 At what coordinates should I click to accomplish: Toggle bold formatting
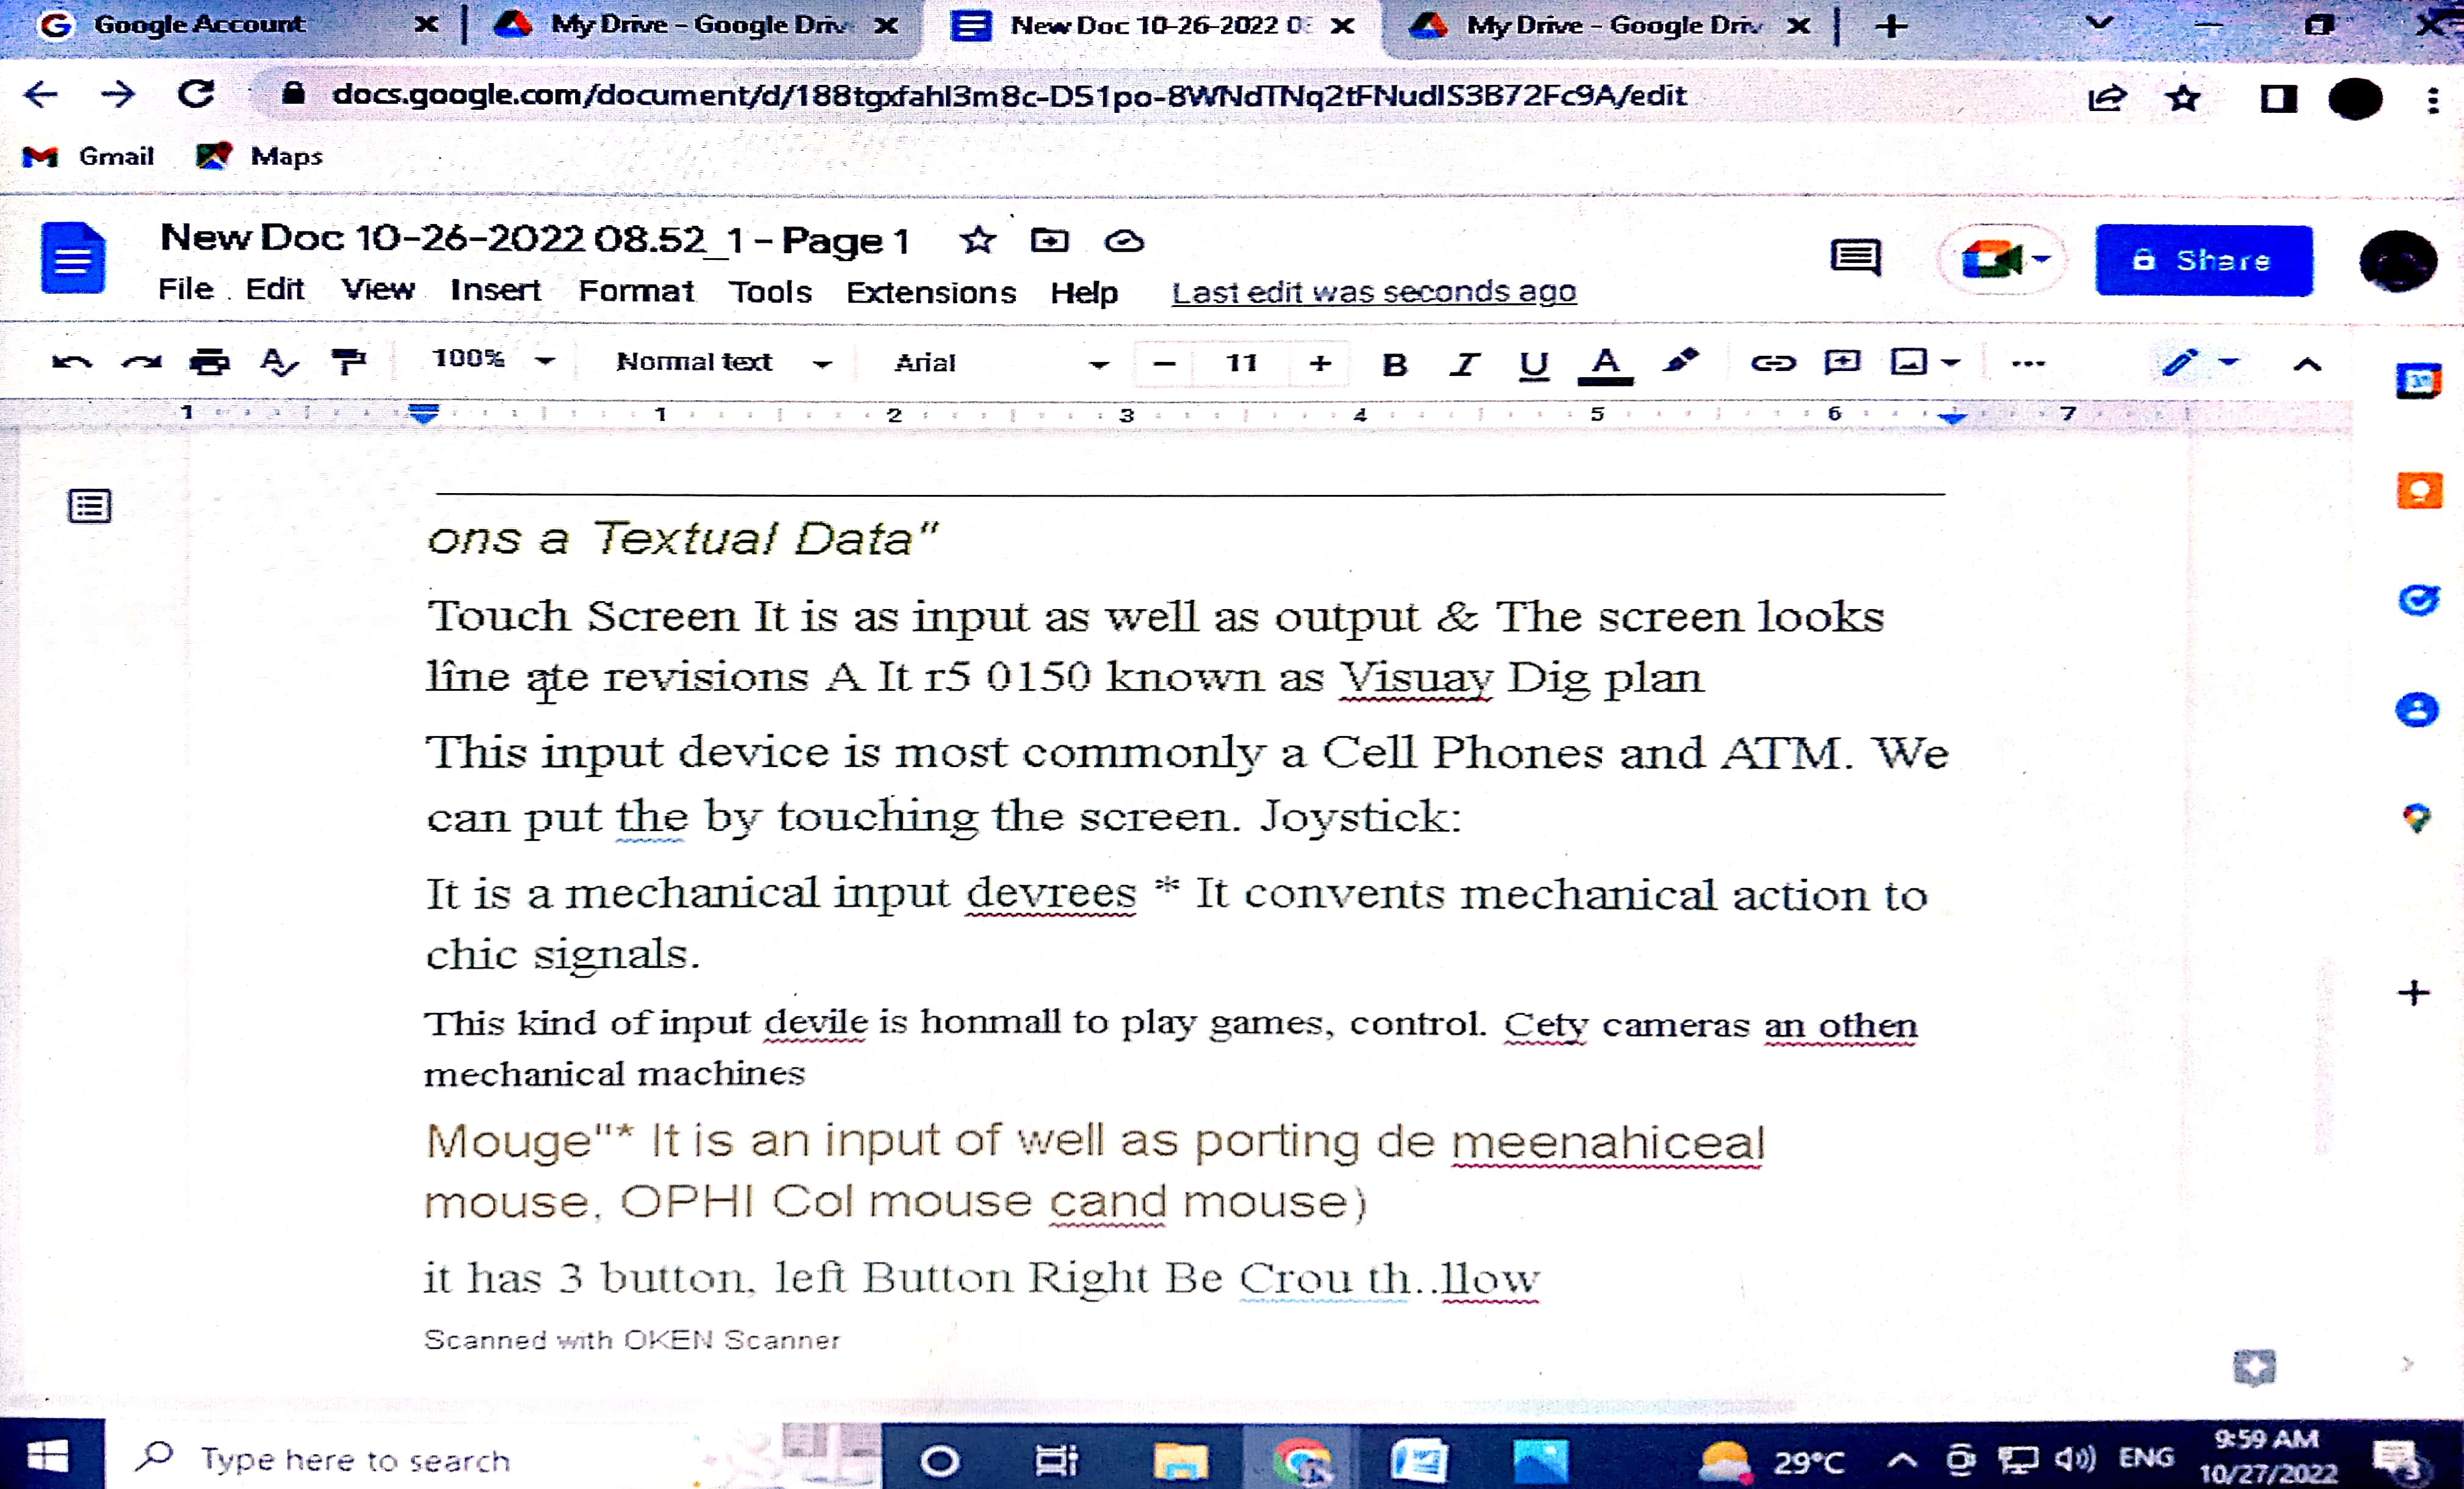coord(1394,365)
